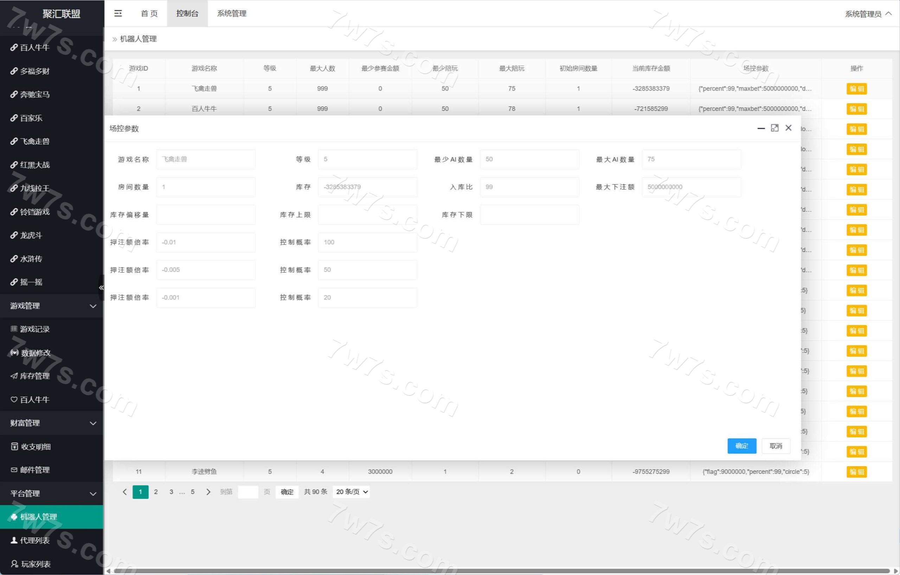
Task: Click the 库存偏移量 input field
Action: pyautogui.click(x=206, y=215)
